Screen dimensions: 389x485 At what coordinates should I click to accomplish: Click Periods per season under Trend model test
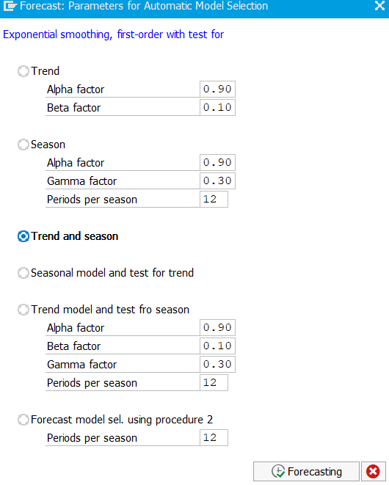coord(214,382)
